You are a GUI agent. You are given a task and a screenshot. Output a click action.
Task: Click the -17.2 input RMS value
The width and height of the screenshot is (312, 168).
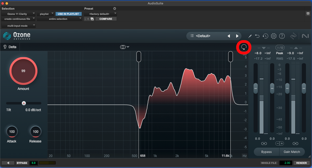click(x=258, y=59)
